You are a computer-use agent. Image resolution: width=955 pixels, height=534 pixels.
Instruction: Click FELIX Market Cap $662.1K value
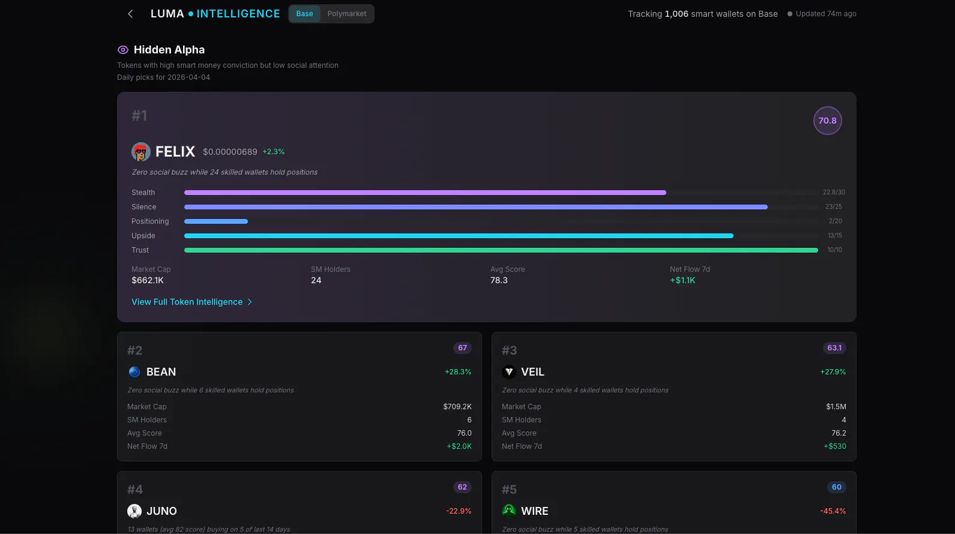148,280
